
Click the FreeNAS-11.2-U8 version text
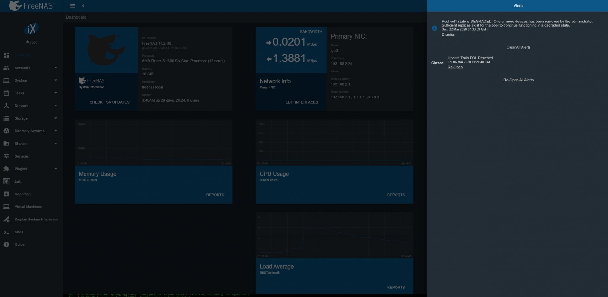coord(156,43)
